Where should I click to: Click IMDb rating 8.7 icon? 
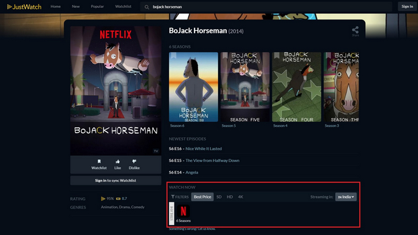click(x=118, y=198)
